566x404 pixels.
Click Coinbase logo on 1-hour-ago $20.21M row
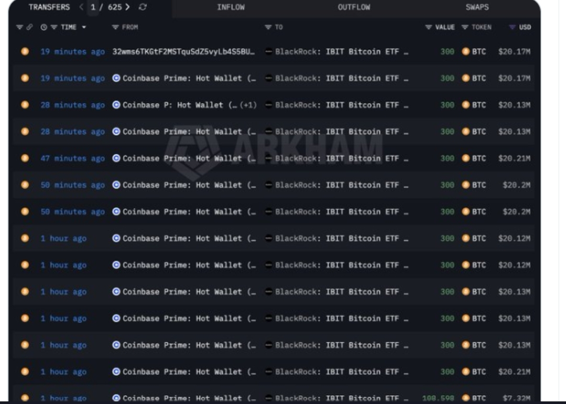click(x=116, y=371)
